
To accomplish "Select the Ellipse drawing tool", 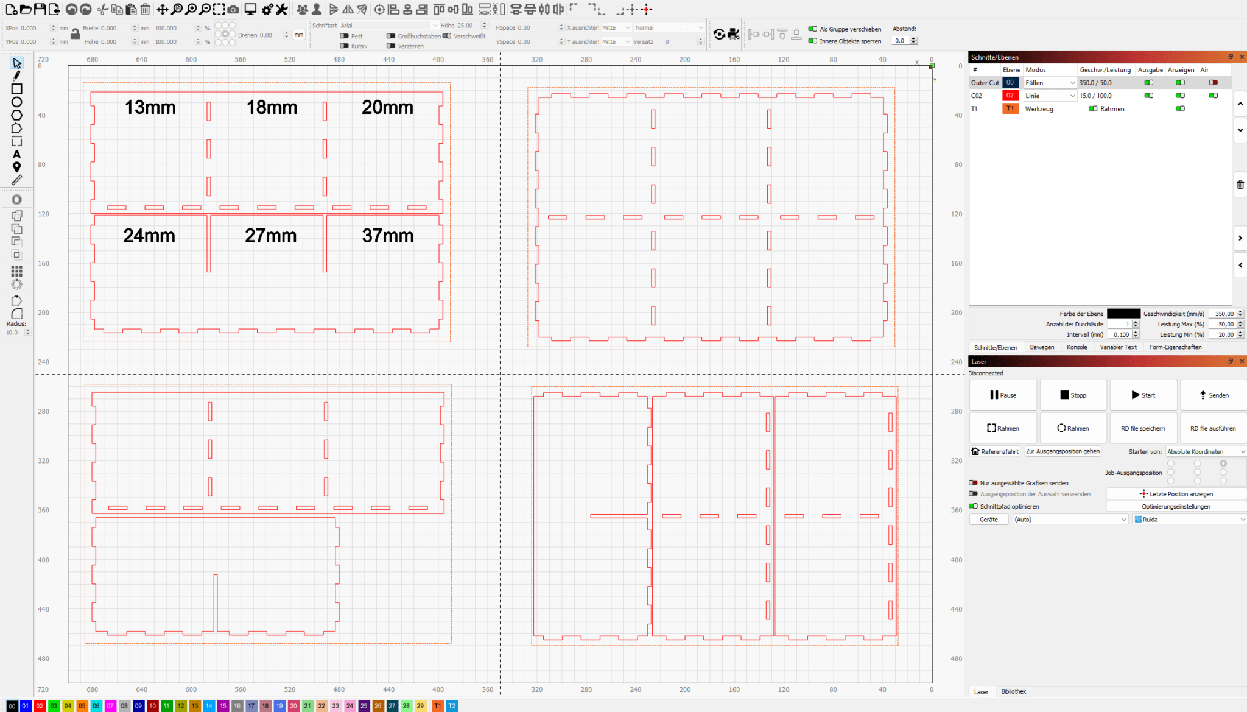I will coord(17,102).
